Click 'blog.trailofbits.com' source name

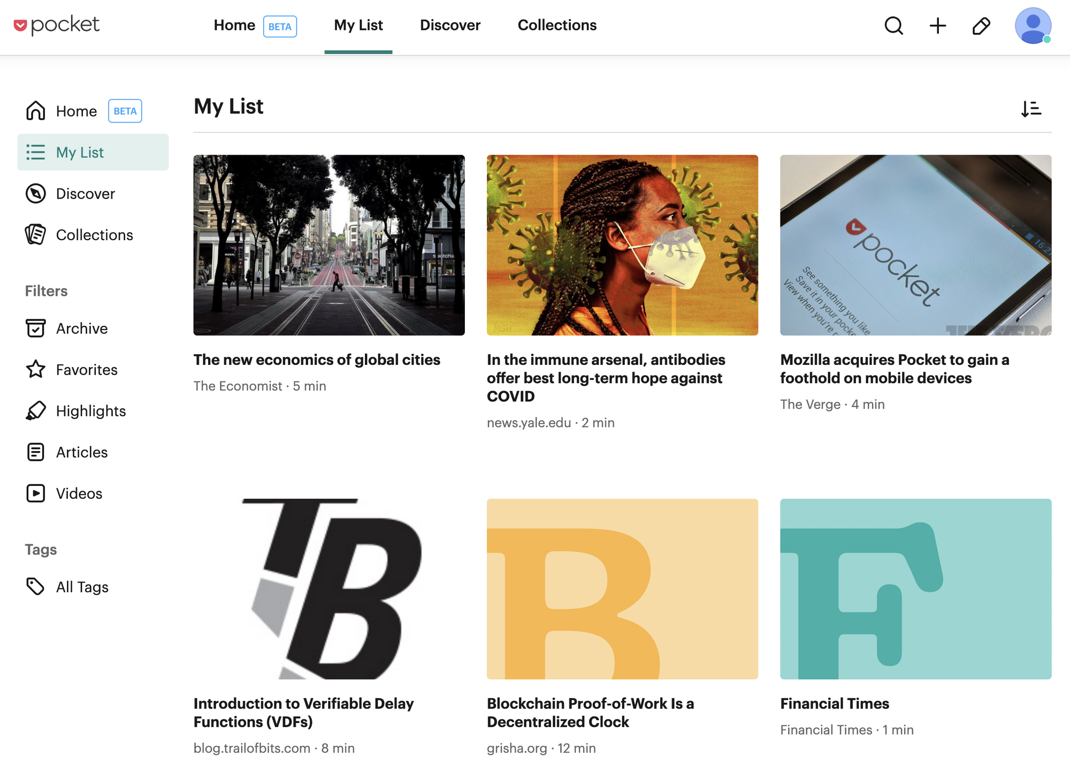pos(252,748)
